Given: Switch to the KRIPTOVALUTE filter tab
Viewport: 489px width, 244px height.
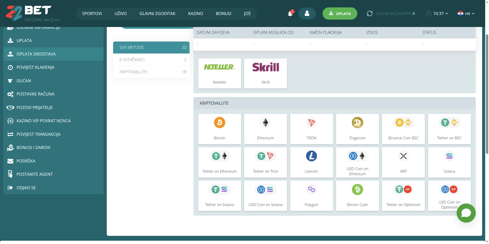Looking at the screenshot, I should click(x=151, y=72).
